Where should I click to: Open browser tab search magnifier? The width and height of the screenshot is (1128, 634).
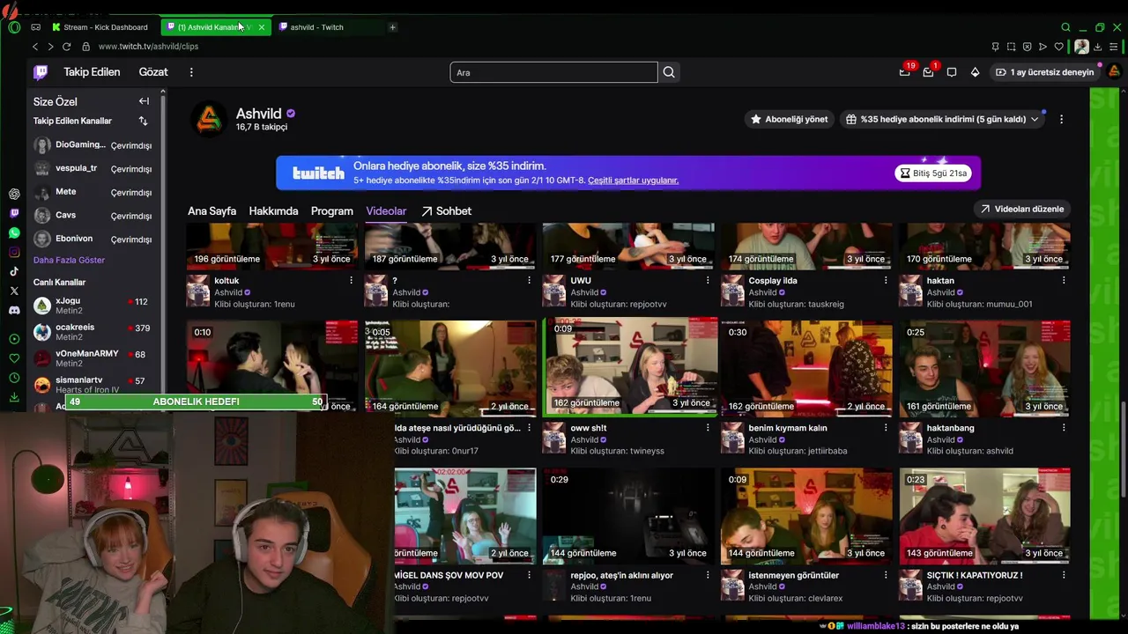click(x=1065, y=27)
